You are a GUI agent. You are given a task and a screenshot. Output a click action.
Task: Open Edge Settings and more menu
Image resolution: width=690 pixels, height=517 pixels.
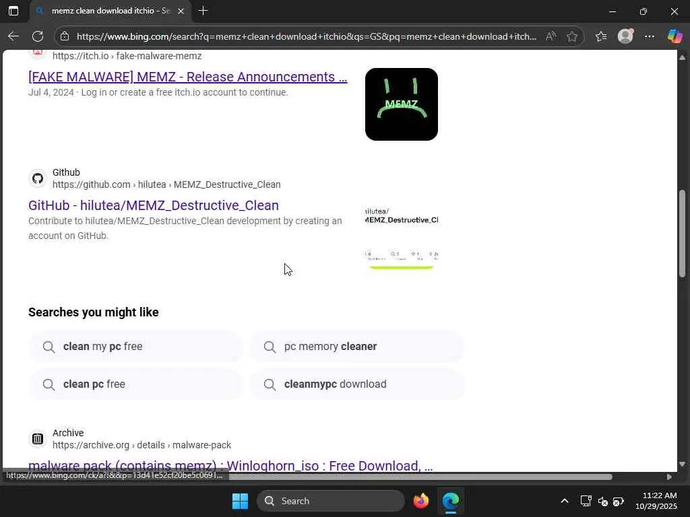[650, 36]
